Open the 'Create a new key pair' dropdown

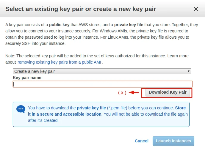(x=102, y=71)
